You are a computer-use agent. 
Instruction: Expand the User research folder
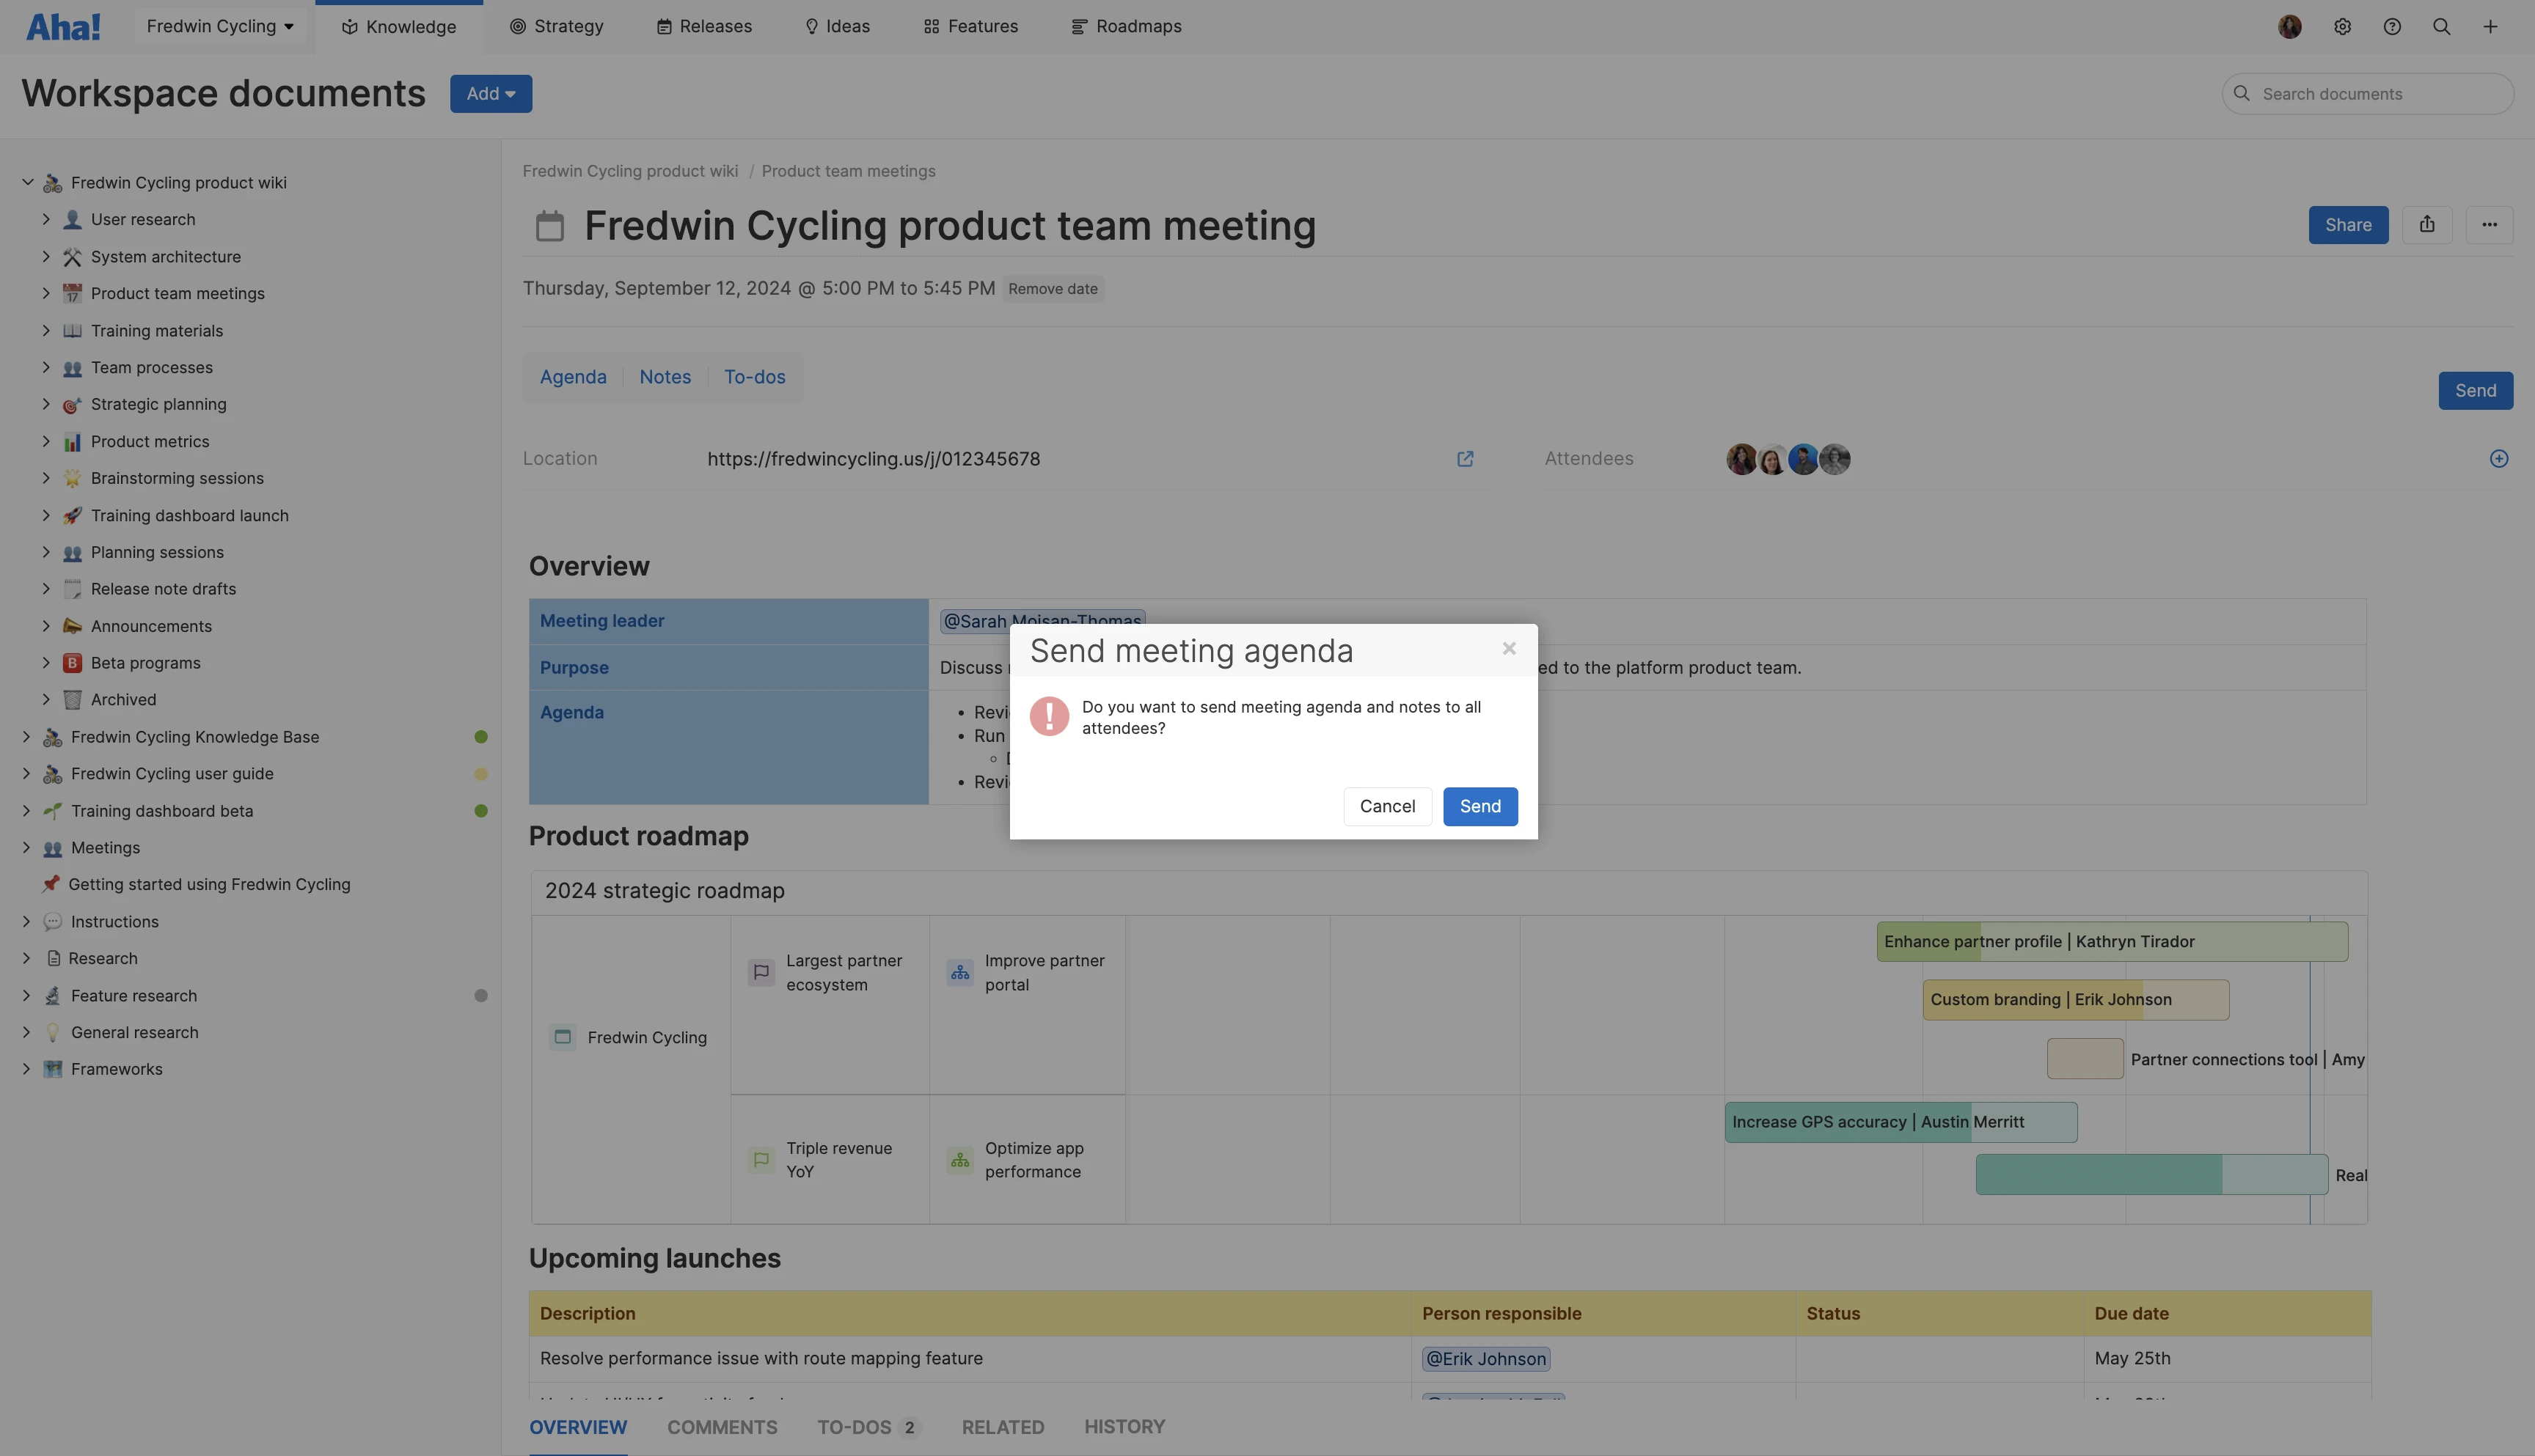[x=46, y=219]
